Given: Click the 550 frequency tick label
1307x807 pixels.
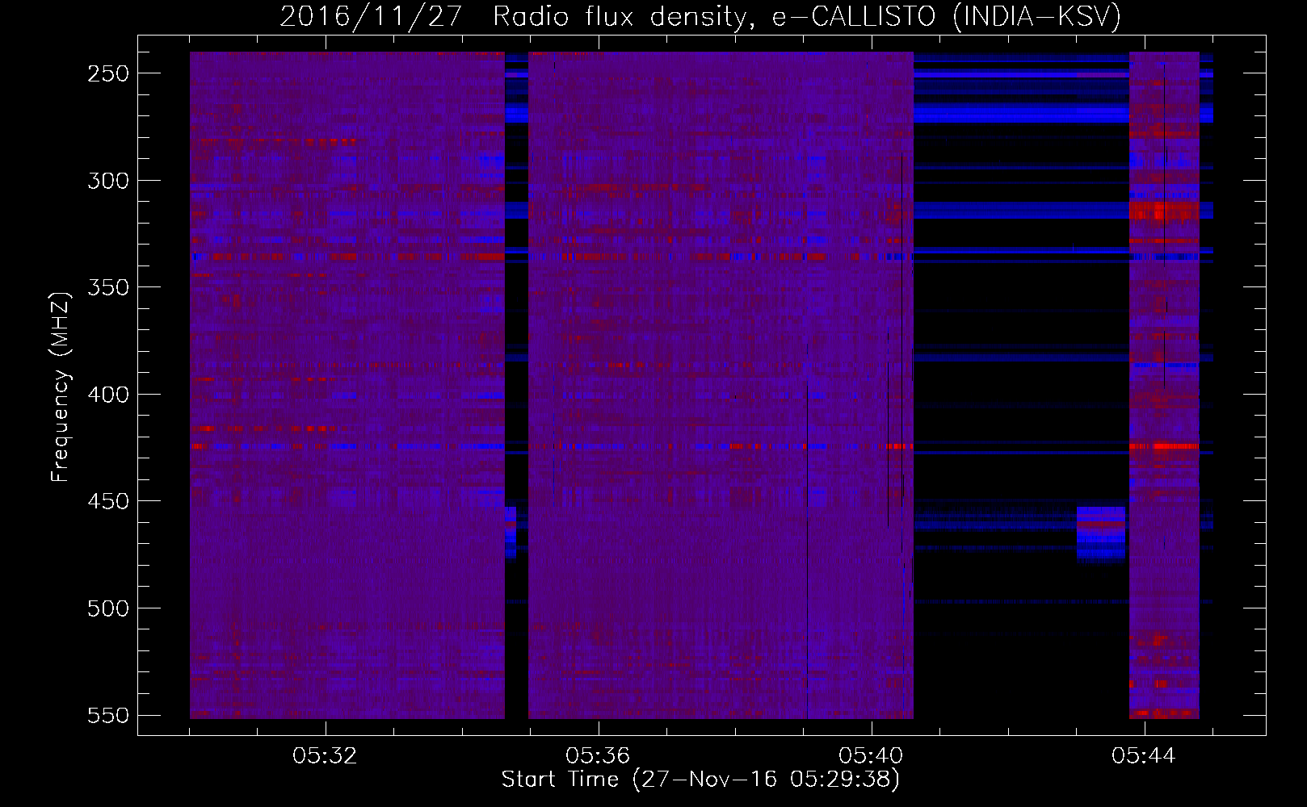Looking at the screenshot, I should point(108,716).
